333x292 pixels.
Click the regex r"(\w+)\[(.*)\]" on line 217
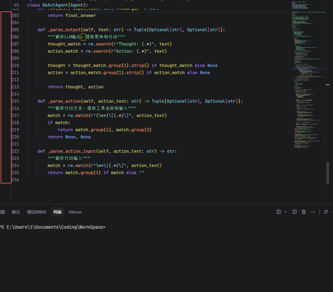coord(111,116)
